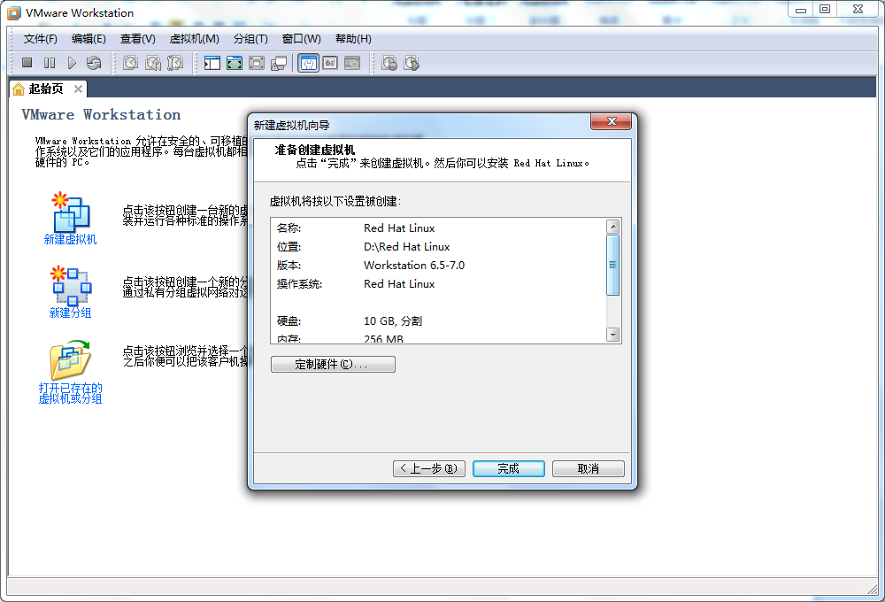The height and width of the screenshot is (602, 885).
Task: Close the 起始页 tab
Action: [79, 89]
